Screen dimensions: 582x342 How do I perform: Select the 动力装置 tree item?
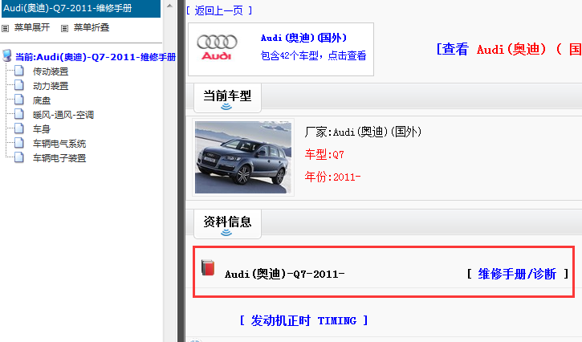click(x=51, y=86)
